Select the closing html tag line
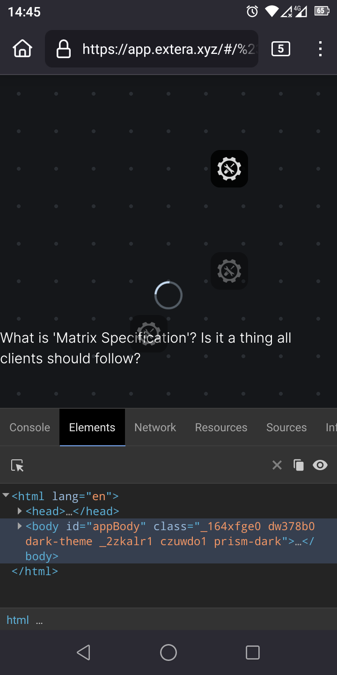337x675 pixels. tap(35, 571)
